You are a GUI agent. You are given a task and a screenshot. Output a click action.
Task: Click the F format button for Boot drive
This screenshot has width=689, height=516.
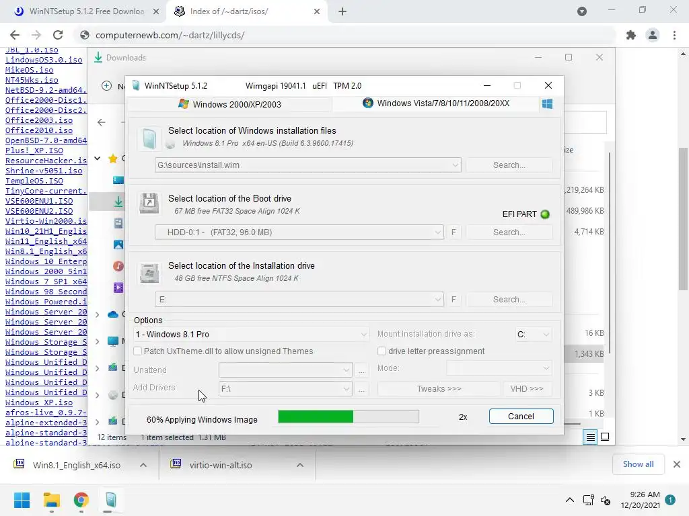click(454, 232)
